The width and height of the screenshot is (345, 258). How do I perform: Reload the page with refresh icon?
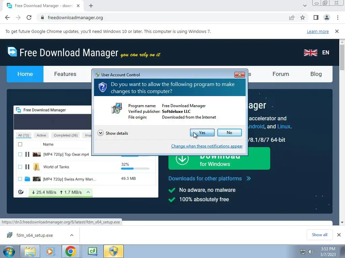(29, 17)
